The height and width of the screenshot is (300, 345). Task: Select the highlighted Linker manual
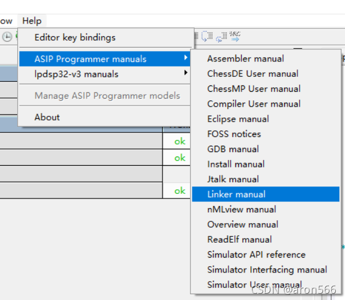(266, 194)
